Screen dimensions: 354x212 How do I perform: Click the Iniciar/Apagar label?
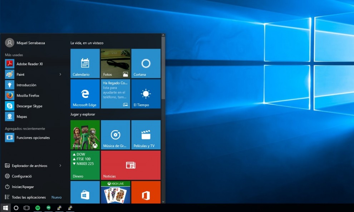(23, 187)
